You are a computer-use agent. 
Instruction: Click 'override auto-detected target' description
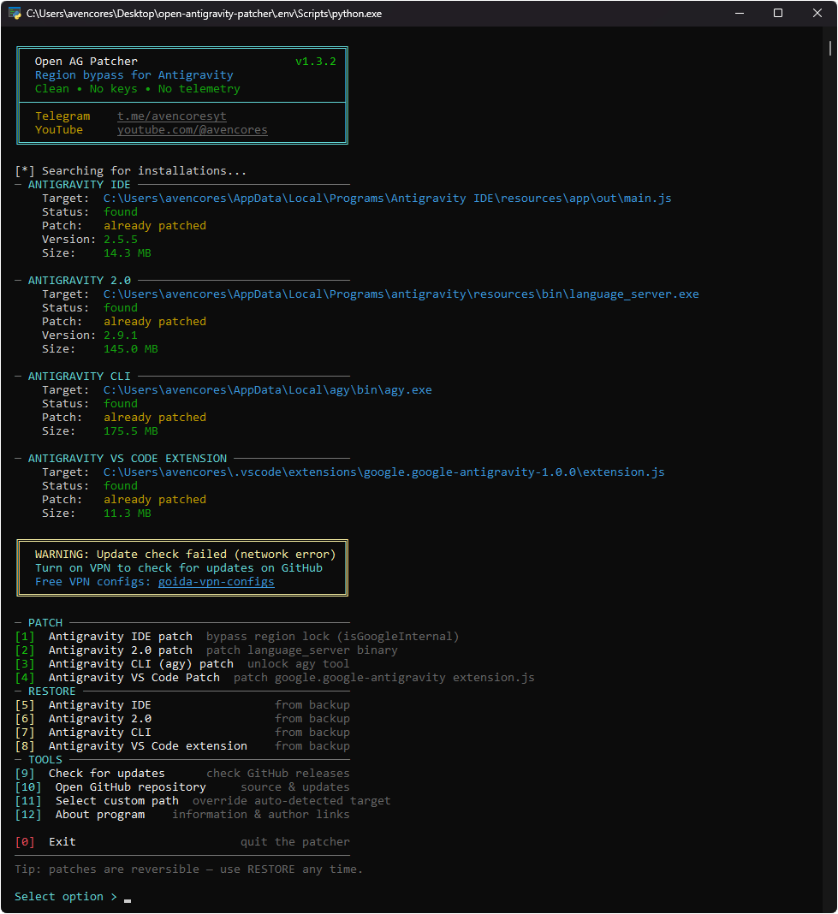(292, 801)
